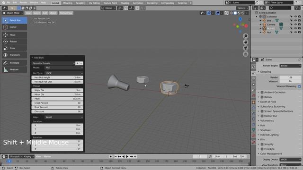Adjust the Hex Nut Height field
The height and width of the screenshot is (170, 303).
pyautogui.click(x=57, y=77)
